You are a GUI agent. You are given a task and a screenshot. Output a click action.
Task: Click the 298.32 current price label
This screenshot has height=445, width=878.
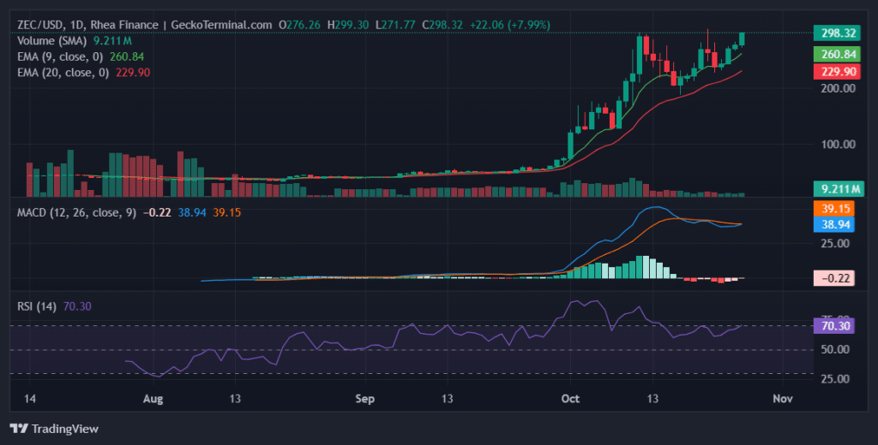coord(838,33)
